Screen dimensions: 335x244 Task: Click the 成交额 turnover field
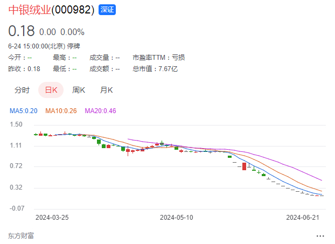104,69
